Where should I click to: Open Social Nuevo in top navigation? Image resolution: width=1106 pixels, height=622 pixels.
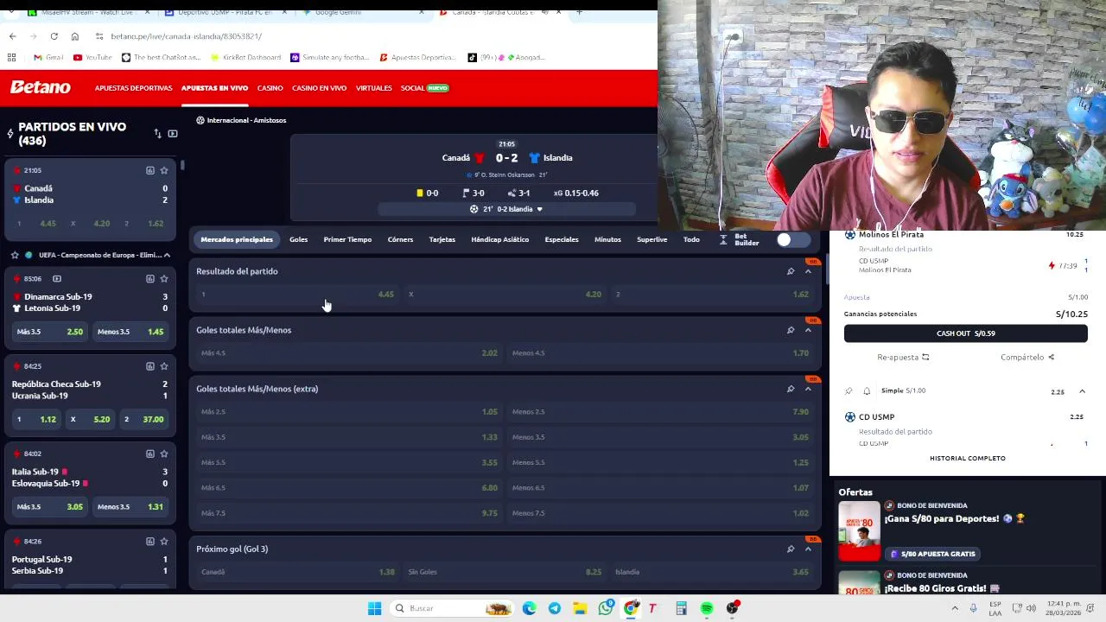pyautogui.click(x=424, y=88)
